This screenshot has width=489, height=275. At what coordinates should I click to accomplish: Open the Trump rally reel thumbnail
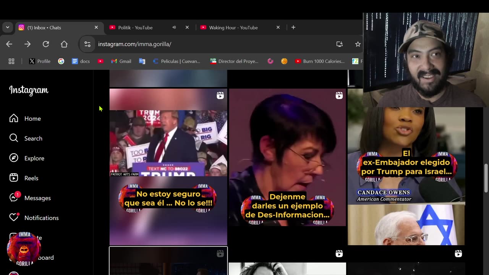click(168, 167)
